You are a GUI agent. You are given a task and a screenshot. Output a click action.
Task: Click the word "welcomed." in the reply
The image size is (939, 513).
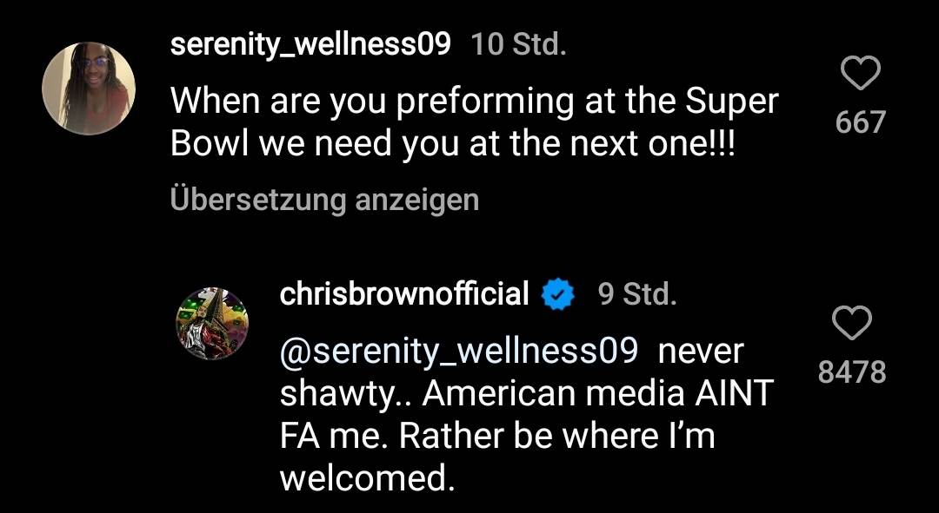tap(367, 477)
